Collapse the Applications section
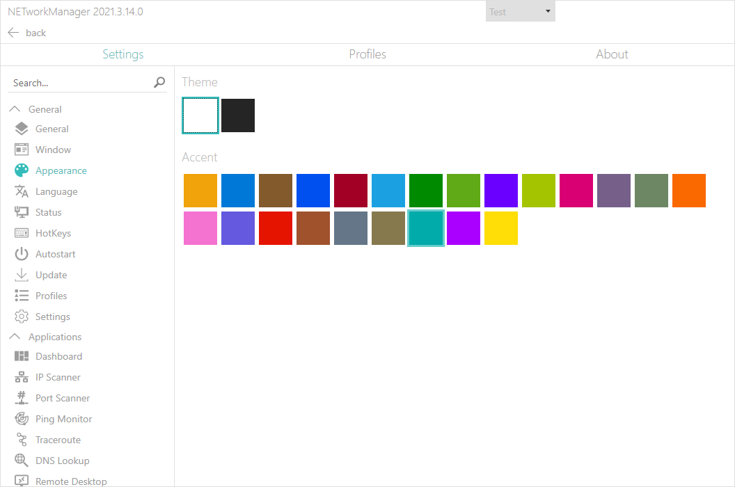Screen dimensions: 735x487 15,337
